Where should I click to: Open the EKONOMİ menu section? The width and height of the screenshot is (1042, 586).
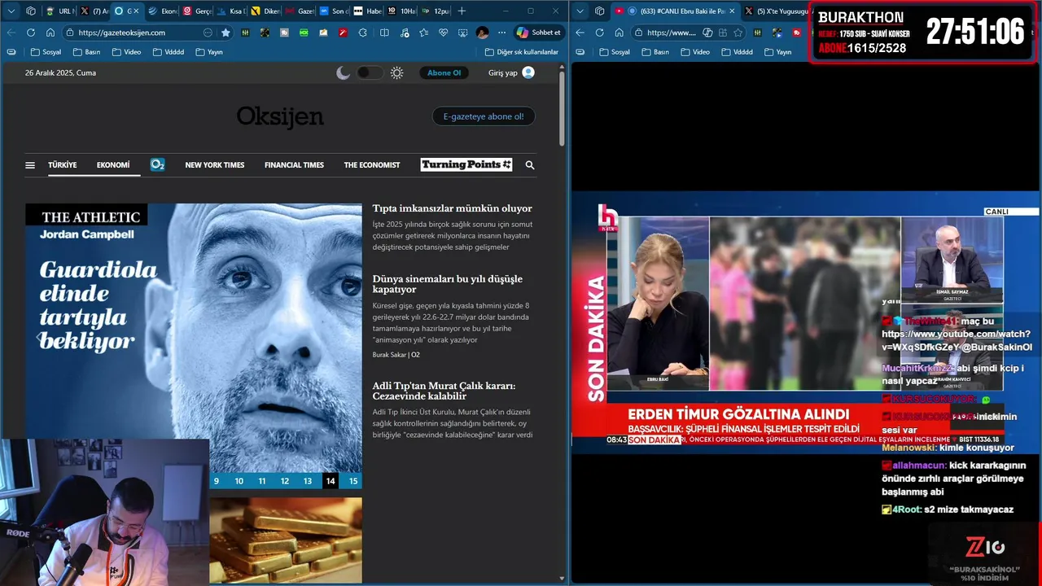[x=113, y=165]
